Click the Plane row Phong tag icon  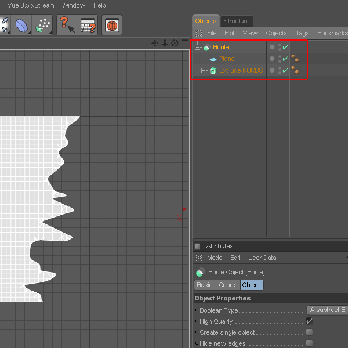tap(295, 59)
